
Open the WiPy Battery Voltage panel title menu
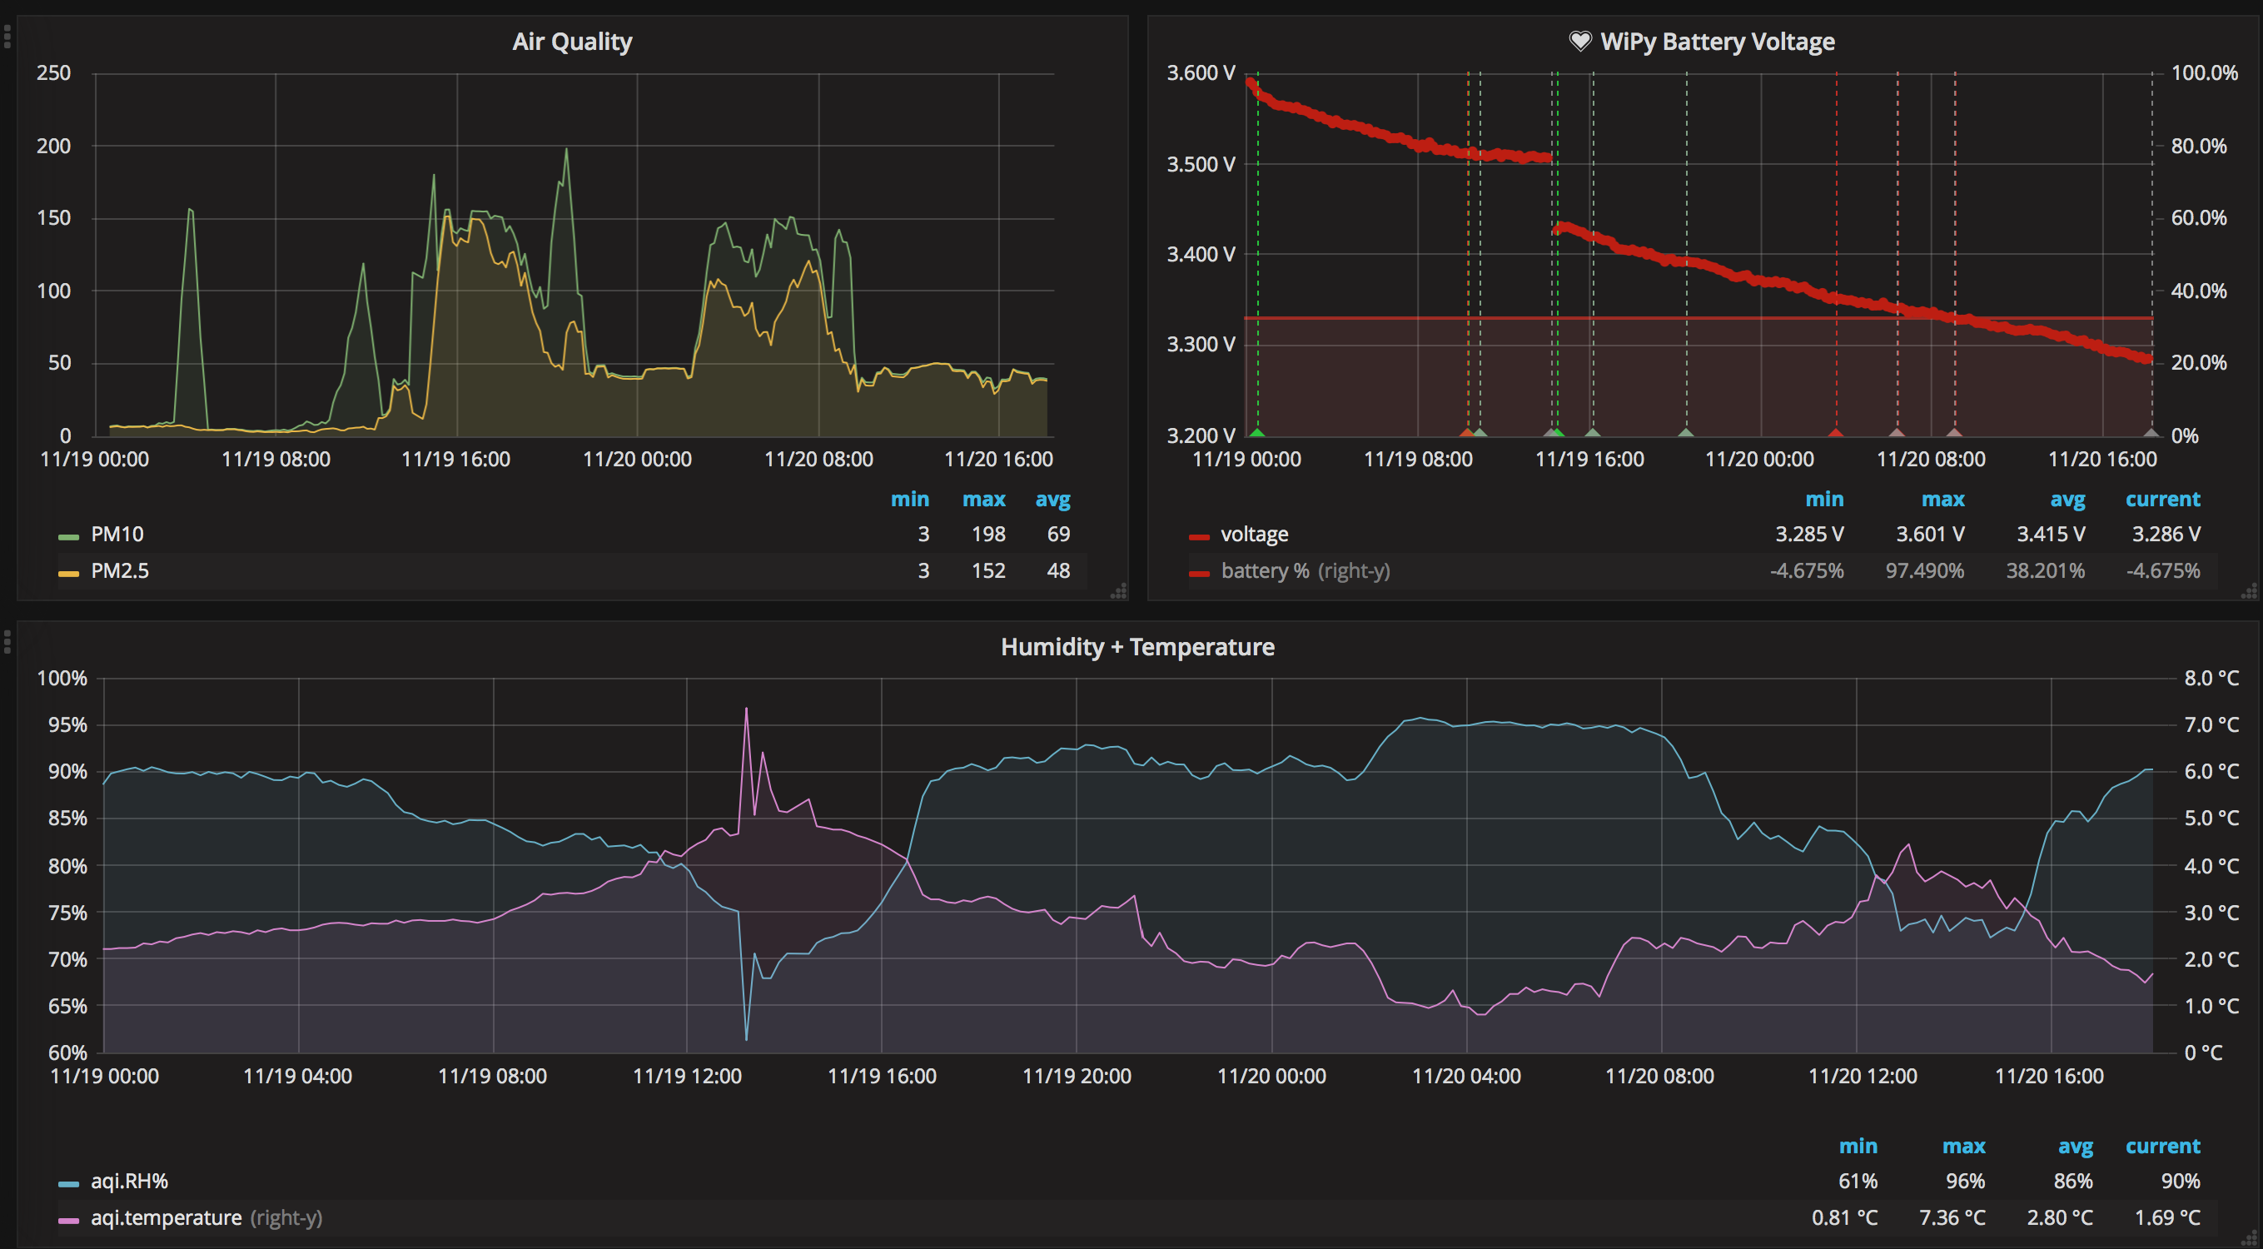[1717, 42]
